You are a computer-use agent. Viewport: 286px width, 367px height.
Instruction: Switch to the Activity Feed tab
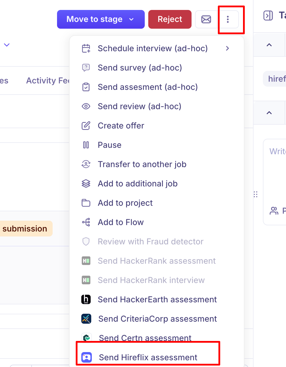[x=47, y=80]
